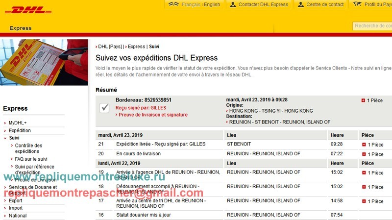
Task: Click ST BENOIT location cell
Action: 239,144
